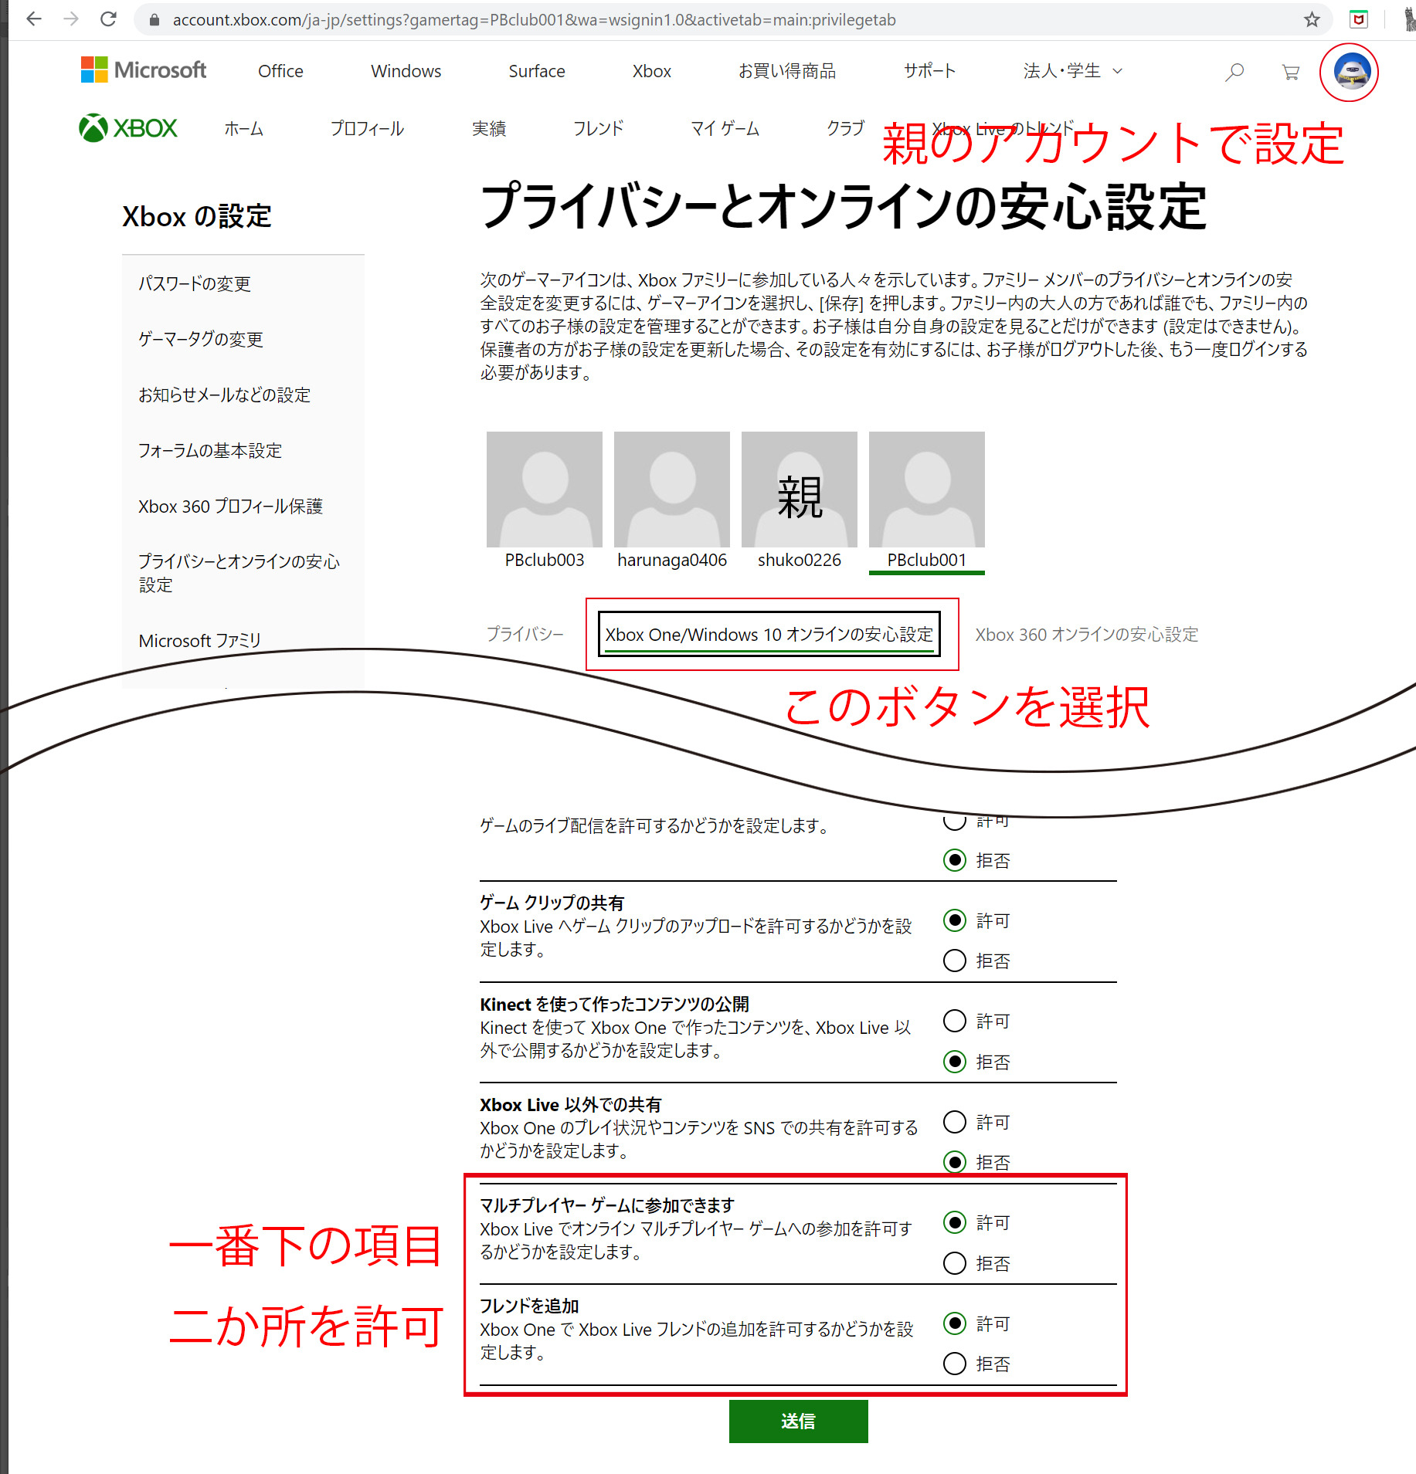Viewport: 1416px width, 1474px height.
Task: Select 拒否 for game live streaming
Action: point(955,859)
